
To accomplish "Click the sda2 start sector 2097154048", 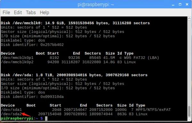I will click(x=50, y=114).
